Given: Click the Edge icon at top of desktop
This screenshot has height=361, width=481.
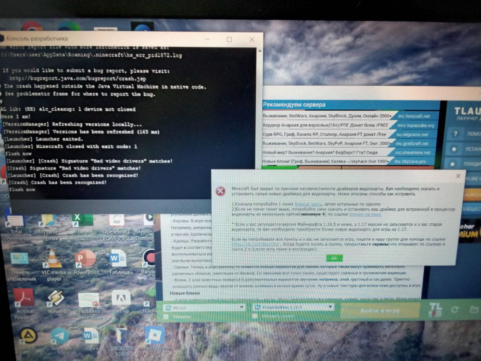Looking at the screenshot, I should pos(69,26).
